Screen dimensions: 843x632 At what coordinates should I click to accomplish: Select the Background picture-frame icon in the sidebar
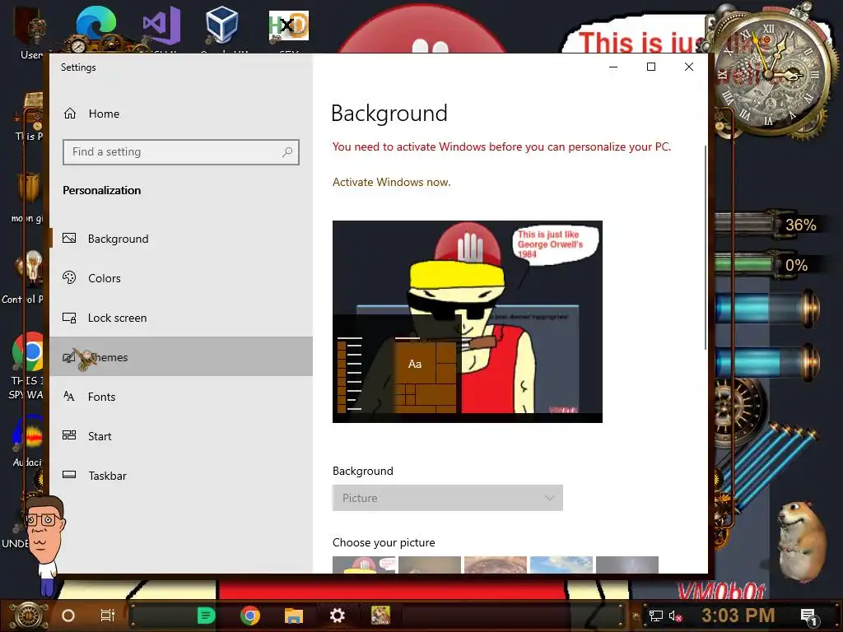[69, 238]
